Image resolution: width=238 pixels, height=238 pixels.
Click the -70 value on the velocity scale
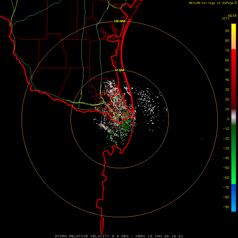pos(226,187)
